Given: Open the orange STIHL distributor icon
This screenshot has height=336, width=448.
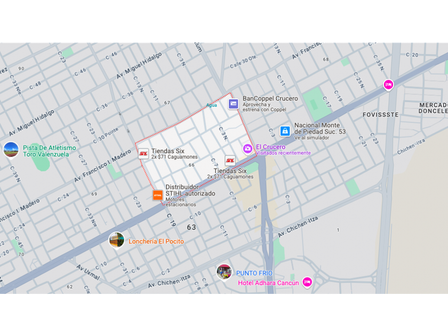Looking at the screenshot, I should point(158,195).
